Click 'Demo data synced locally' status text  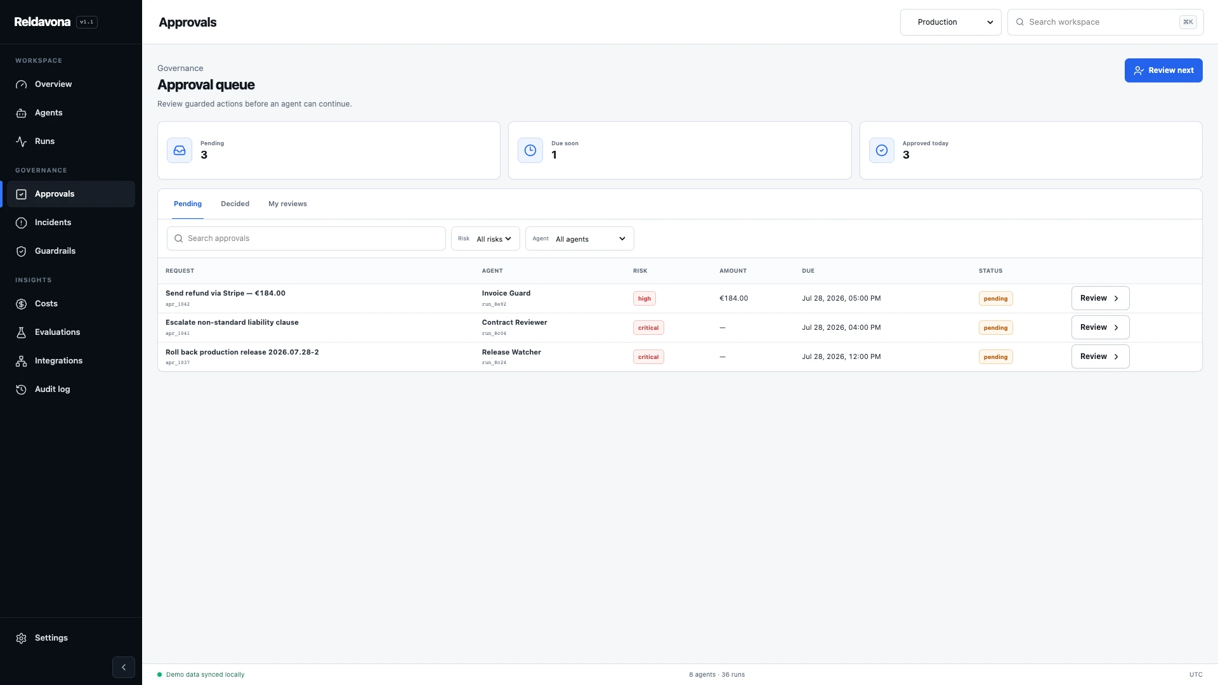(205, 674)
